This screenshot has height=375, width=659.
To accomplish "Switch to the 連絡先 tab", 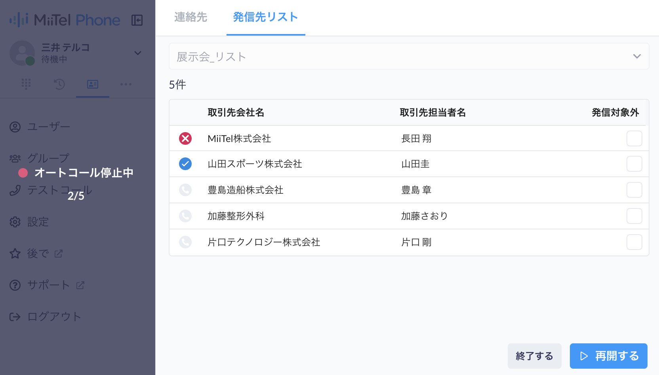I will click(x=190, y=17).
